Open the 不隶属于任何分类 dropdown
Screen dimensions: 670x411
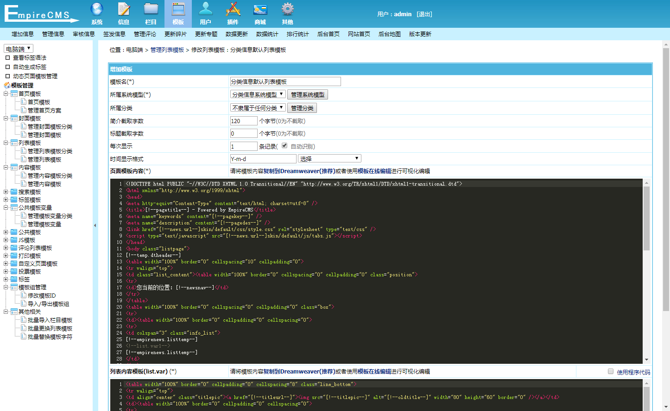tap(258, 108)
